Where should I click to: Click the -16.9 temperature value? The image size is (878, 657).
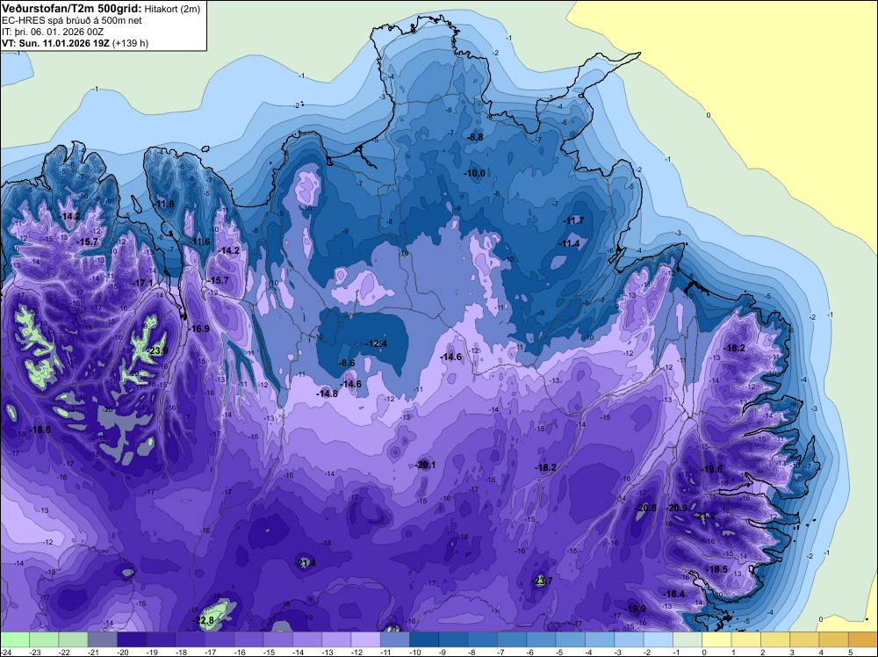tap(198, 328)
